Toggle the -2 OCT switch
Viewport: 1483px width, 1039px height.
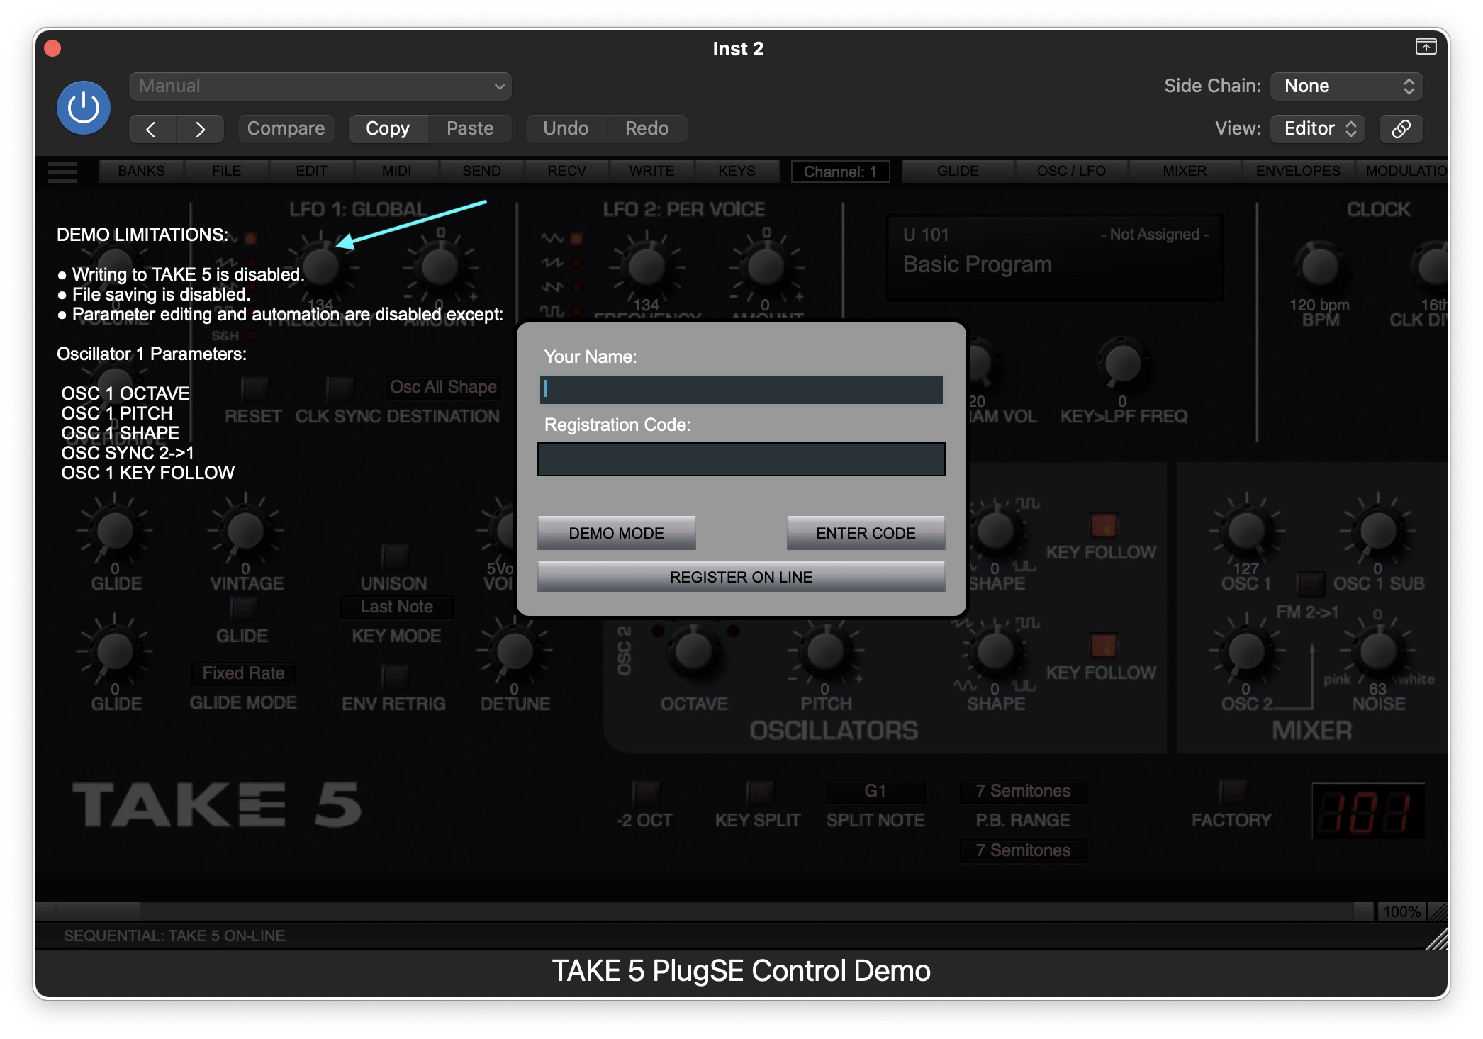pos(645,792)
